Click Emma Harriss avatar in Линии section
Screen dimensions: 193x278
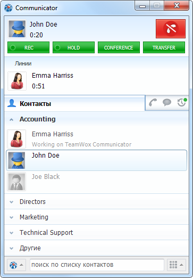pos(17,81)
